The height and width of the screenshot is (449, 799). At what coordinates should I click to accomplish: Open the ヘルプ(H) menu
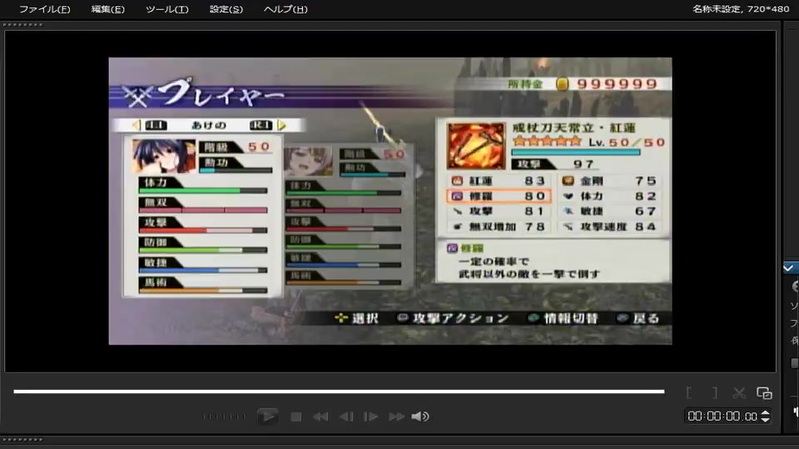click(x=285, y=9)
